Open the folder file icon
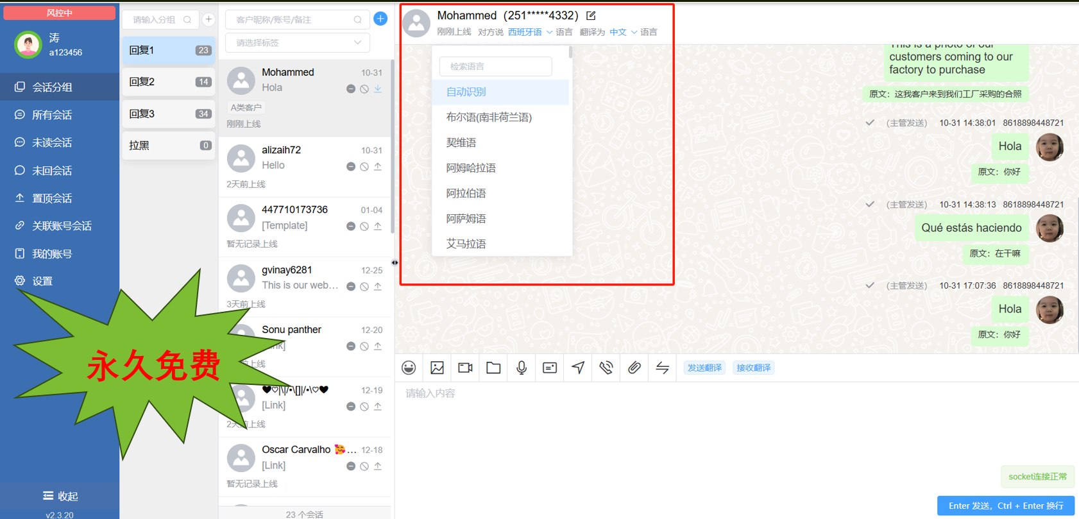The height and width of the screenshot is (519, 1079). click(x=493, y=368)
